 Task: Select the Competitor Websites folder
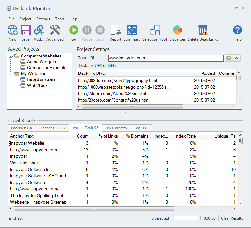pyautogui.click(x=41, y=56)
